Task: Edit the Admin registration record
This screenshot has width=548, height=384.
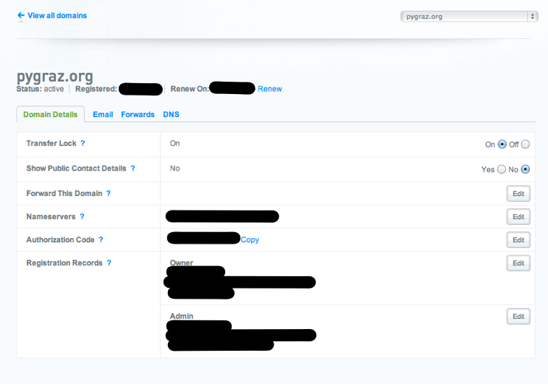Action: coord(518,316)
